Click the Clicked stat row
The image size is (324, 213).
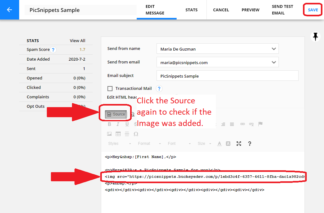56,88
